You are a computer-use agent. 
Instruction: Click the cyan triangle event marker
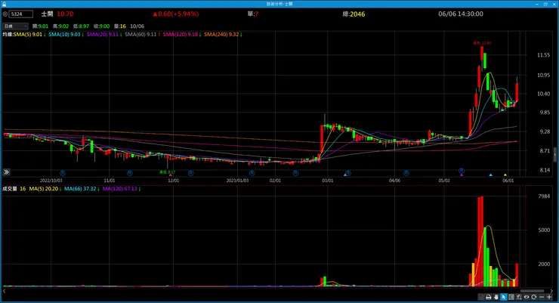click(490, 175)
